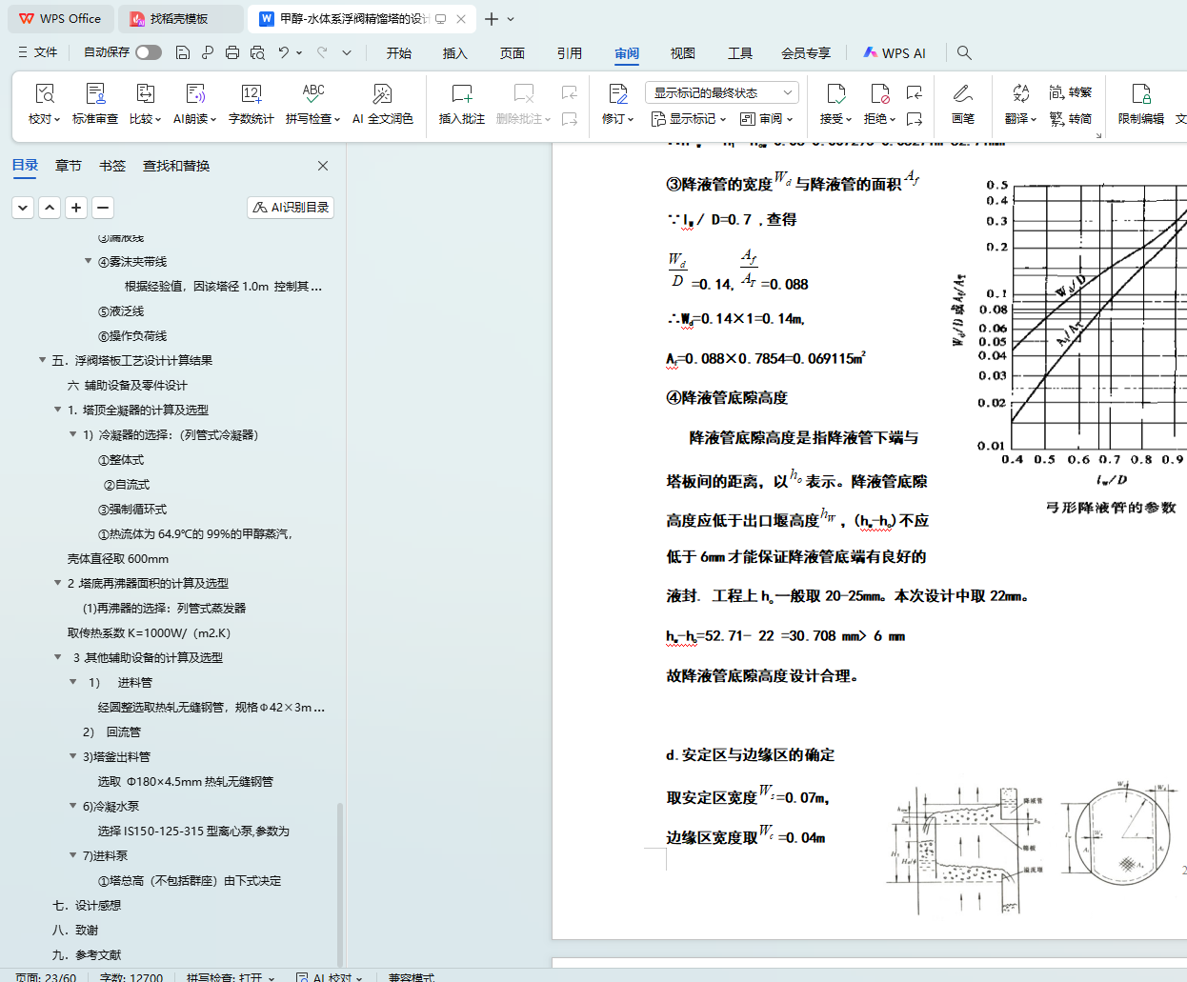The image size is (1187, 982).
Task: Click the print icon in quick access toolbar
Action: 232,53
